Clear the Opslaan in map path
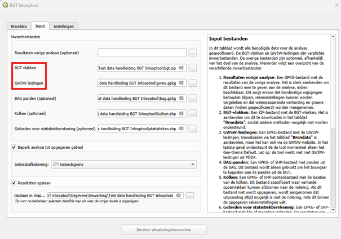The width and height of the screenshot is (341, 239). pos(179,195)
